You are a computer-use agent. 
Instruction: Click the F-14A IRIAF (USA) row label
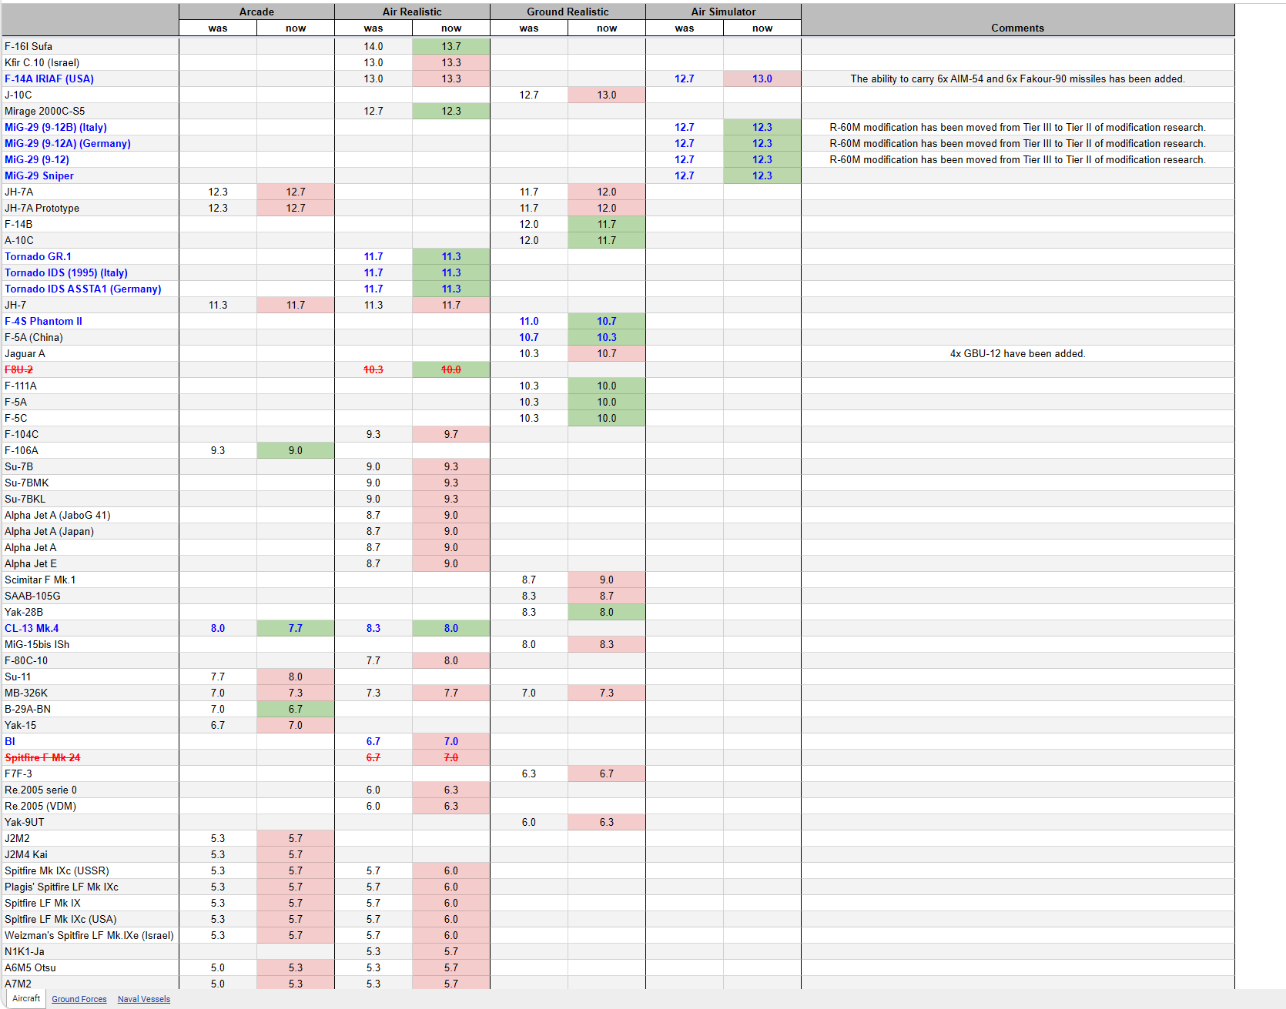pos(49,79)
